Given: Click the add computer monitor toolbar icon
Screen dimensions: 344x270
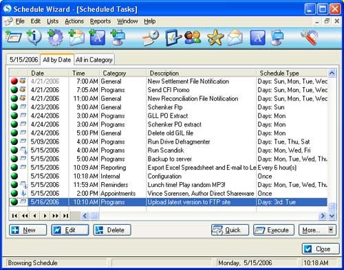Looking at the screenshot, I should [x=118, y=37].
